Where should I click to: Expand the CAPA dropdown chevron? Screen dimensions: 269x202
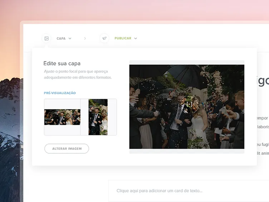coord(70,38)
